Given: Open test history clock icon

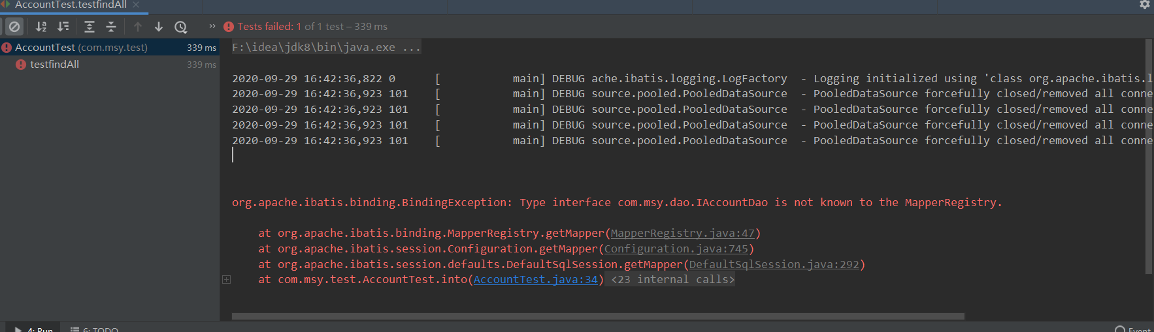Looking at the screenshot, I should pos(181,27).
